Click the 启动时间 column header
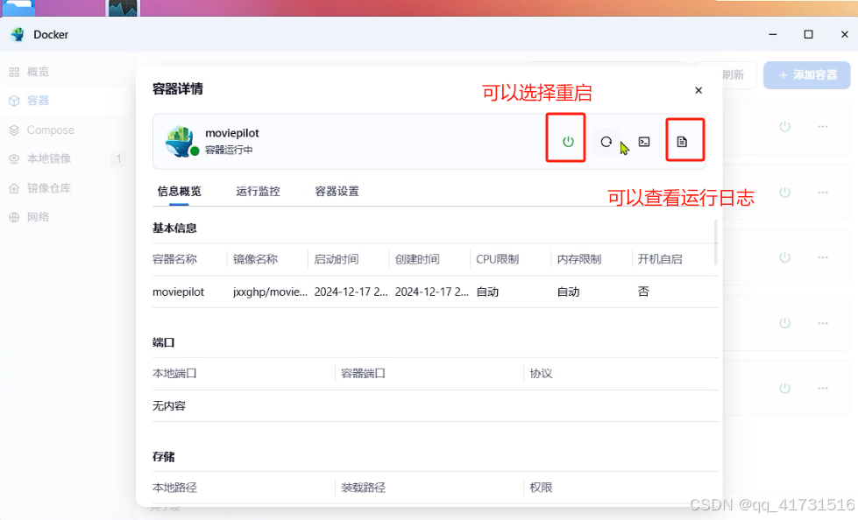Screen dimensions: 858x520 (337, 259)
